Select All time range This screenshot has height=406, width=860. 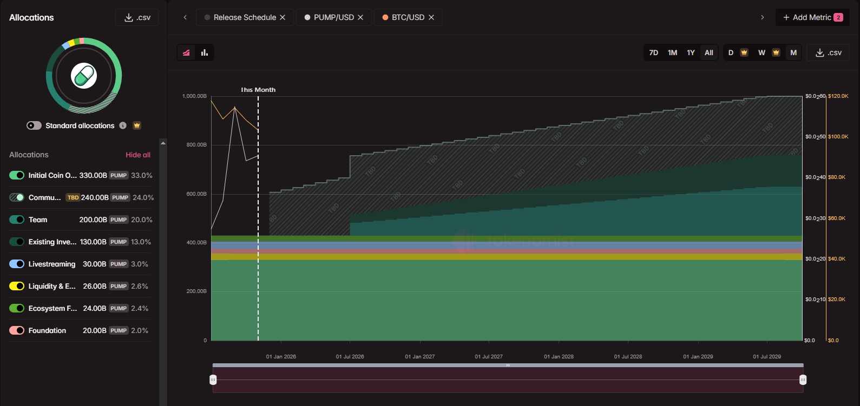click(x=709, y=52)
